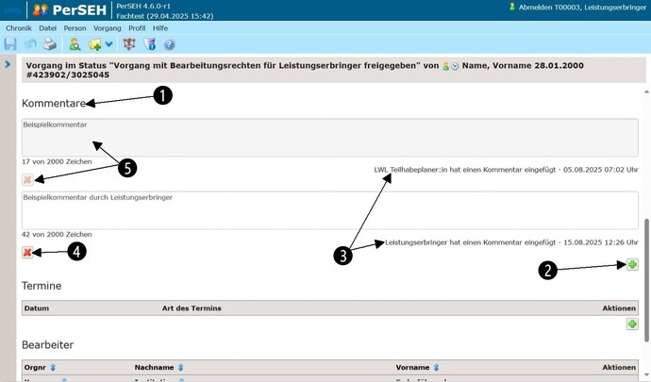
Task: Click the LWL logo in header
Action: click(x=13, y=10)
